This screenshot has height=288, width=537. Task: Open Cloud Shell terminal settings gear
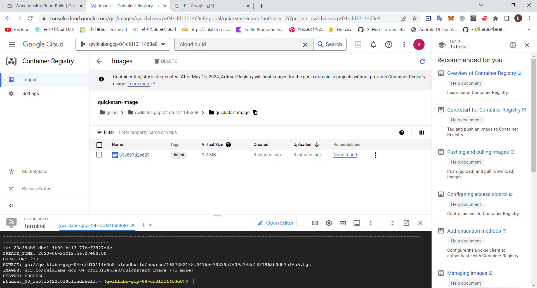point(329,223)
